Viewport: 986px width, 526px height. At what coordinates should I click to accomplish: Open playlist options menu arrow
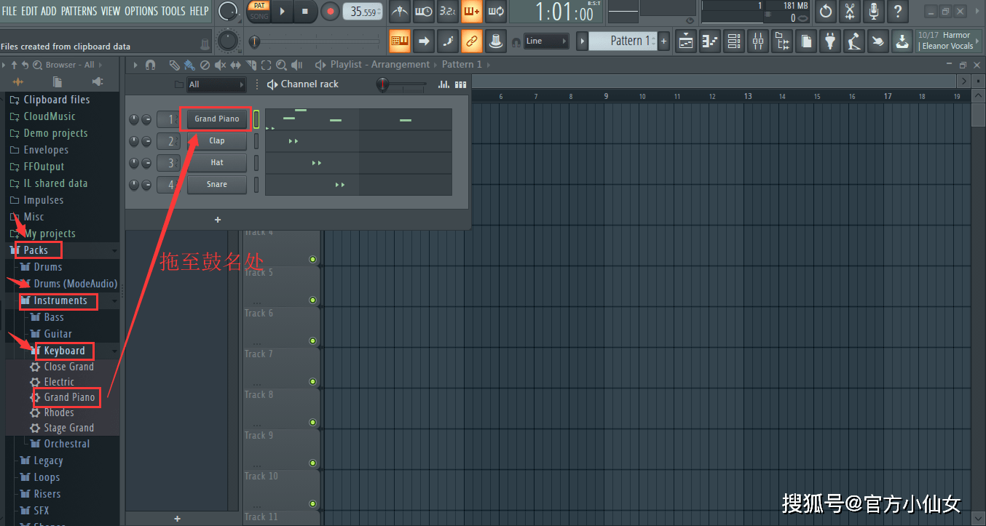pos(134,65)
